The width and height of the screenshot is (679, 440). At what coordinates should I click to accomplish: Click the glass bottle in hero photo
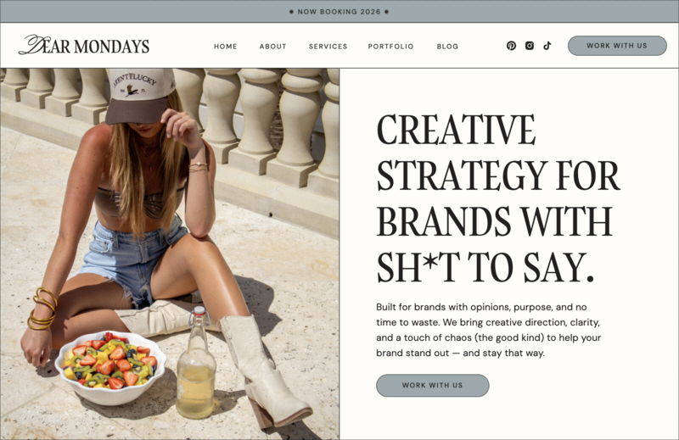click(x=196, y=364)
